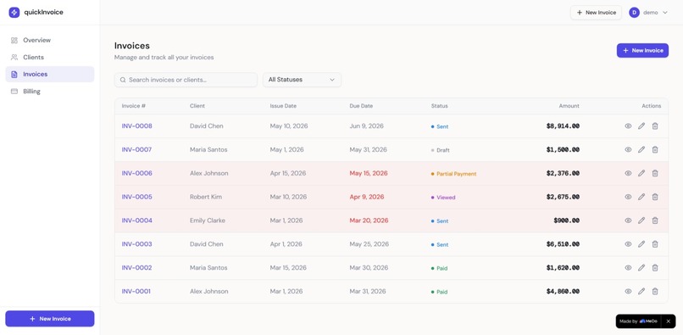The image size is (683, 335).
Task: View invoice INV-0005 using the eye icon
Action: click(628, 197)
